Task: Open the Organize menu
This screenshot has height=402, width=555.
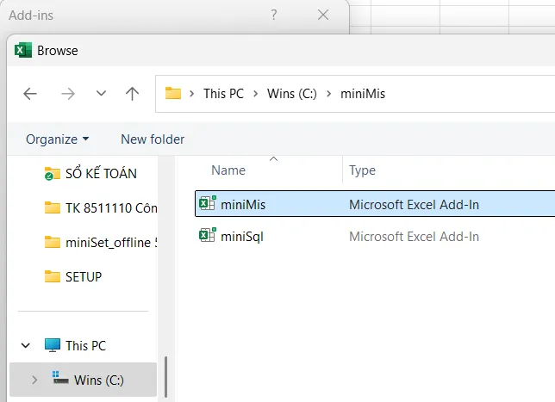Action: [58, 139]
